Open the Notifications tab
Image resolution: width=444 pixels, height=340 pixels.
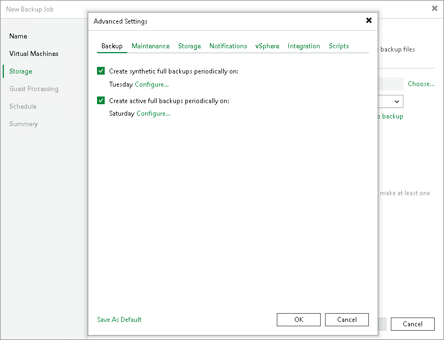tap(228, 46)
